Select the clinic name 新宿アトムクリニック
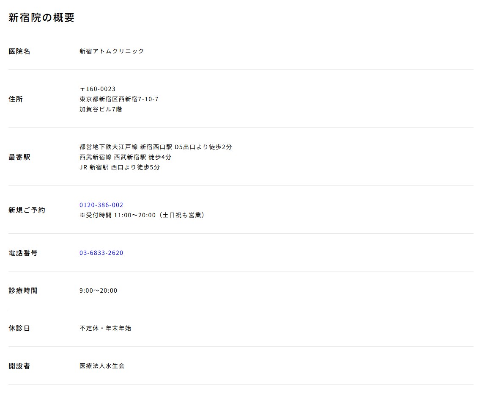 [x=112, y=51]
